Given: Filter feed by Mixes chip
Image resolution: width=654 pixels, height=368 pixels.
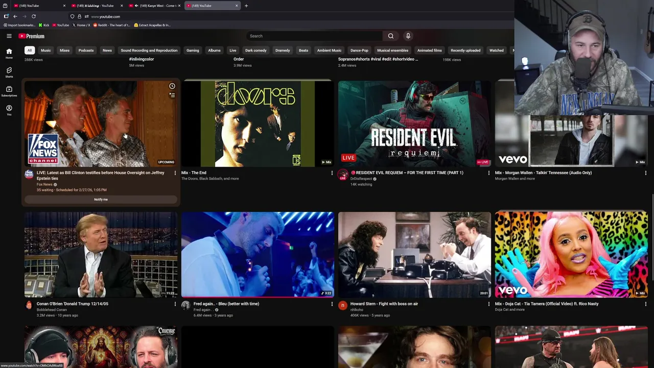Looking at the screenshot, I should click(64, 50).
